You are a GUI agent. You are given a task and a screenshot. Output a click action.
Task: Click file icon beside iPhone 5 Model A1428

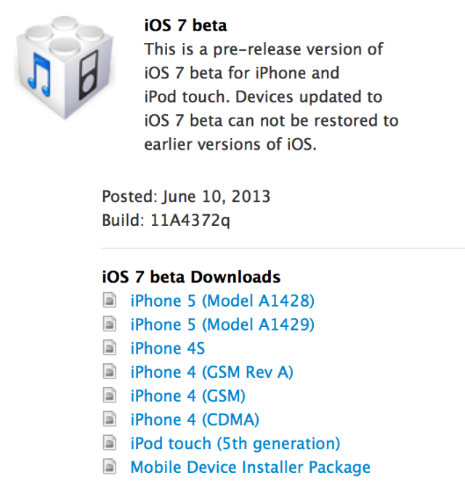tap(110, 301)
